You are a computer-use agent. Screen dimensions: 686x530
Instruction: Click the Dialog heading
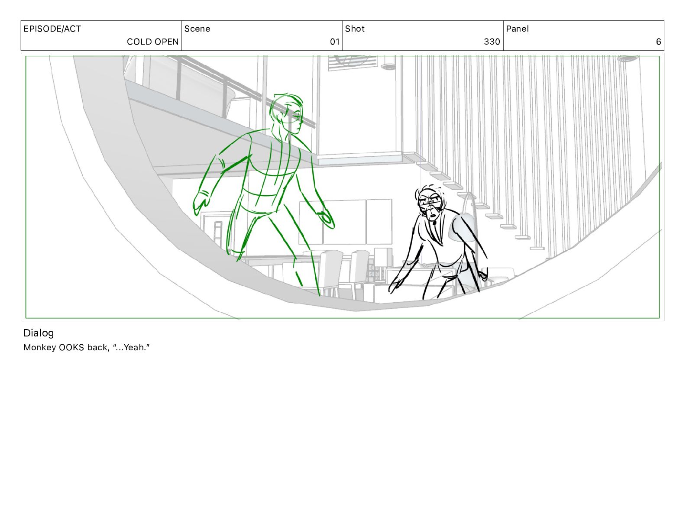coord(39,333)
